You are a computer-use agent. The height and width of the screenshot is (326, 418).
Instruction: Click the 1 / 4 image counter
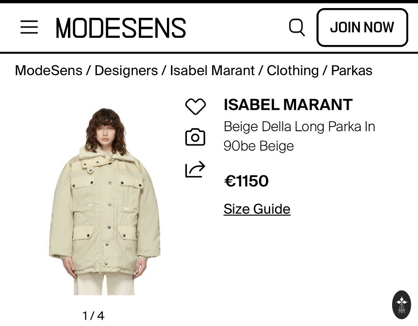click(93, 316)
